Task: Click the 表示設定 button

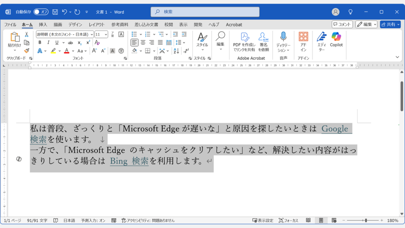Action: point(263,220)
